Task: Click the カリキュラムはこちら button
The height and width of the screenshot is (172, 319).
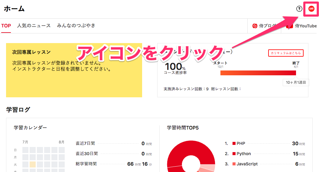Action: click(x=285, y=53)
